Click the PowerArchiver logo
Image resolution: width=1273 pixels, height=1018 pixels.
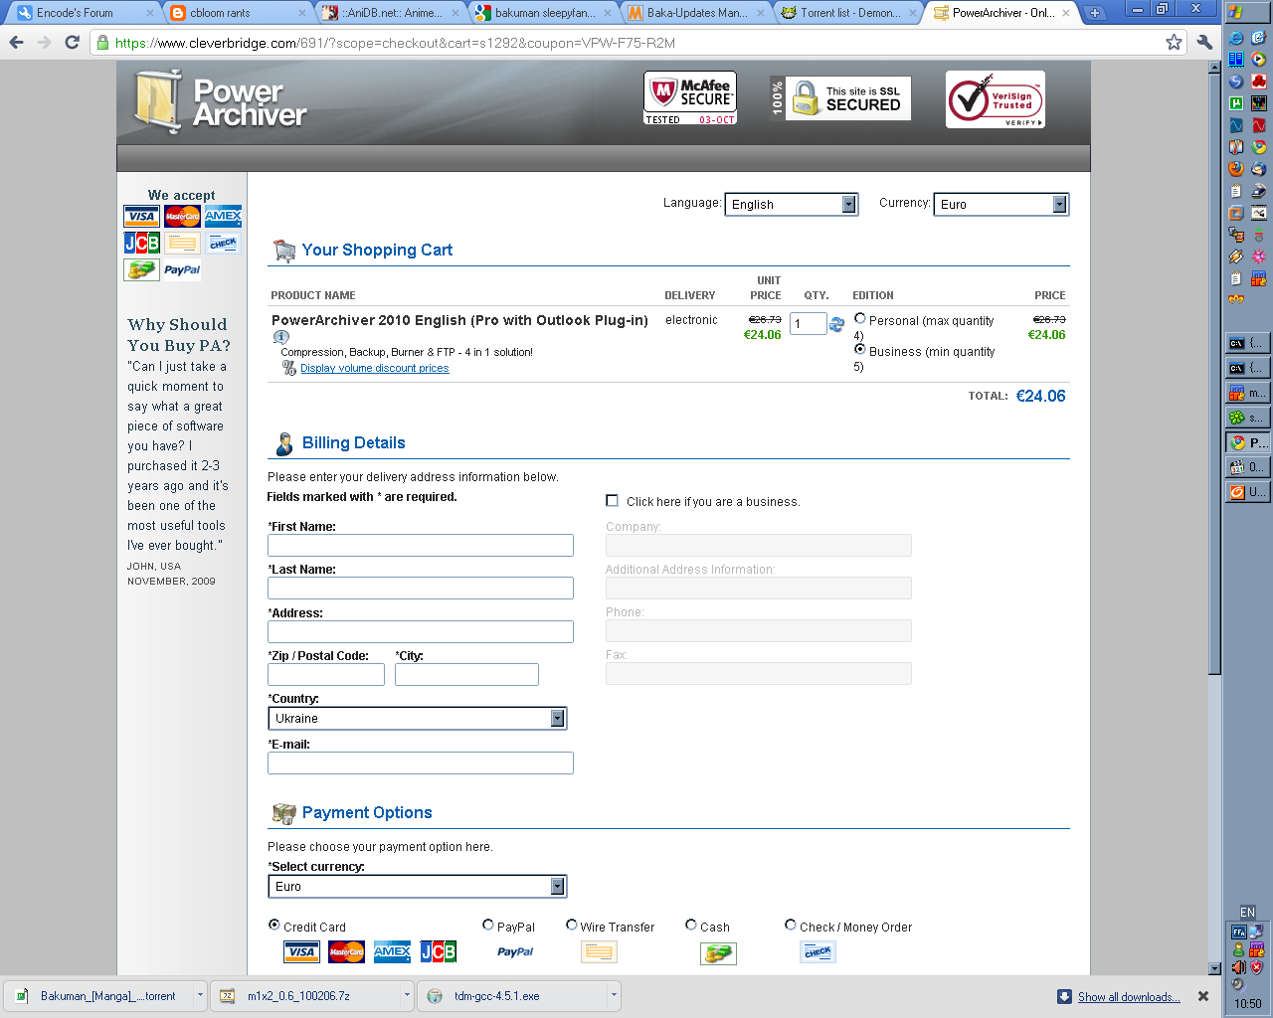[x=221, y=102]
